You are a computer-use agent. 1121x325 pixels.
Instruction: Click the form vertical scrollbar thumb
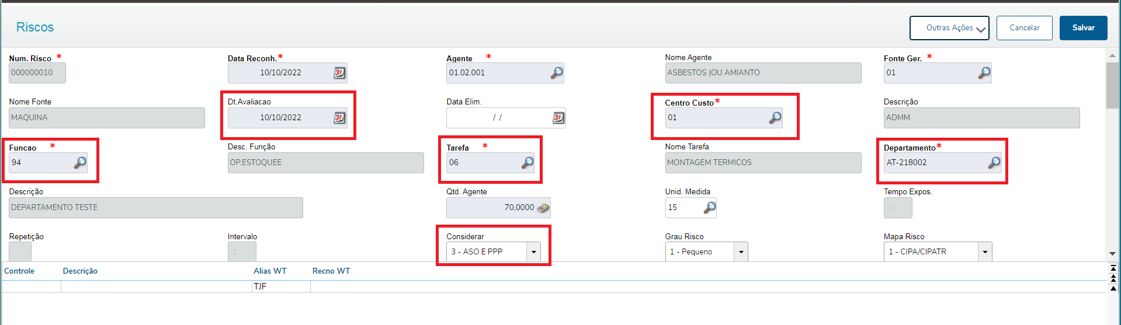(x=1112, y=85)
